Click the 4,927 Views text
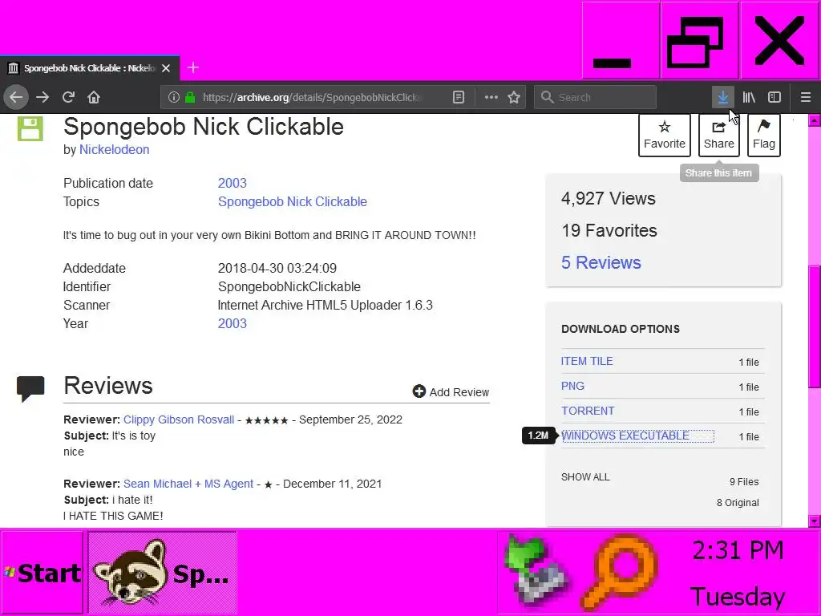 pyautogui.click(x=608, y=199)
